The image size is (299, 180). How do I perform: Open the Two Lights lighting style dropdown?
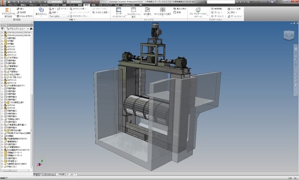click(x=59, y=16)
